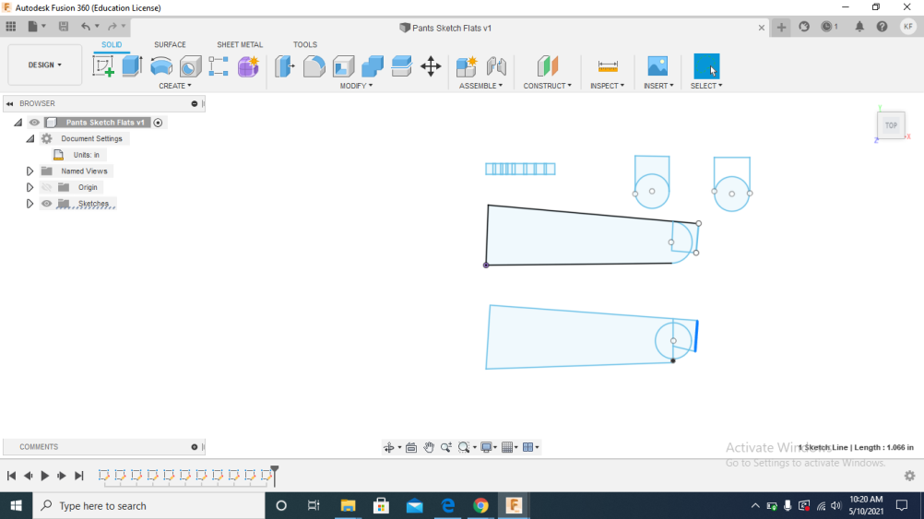Activate the Move/Copy tool
This screenshot has width=924, height=519.
pyautogui.click(x=431, y=66)
